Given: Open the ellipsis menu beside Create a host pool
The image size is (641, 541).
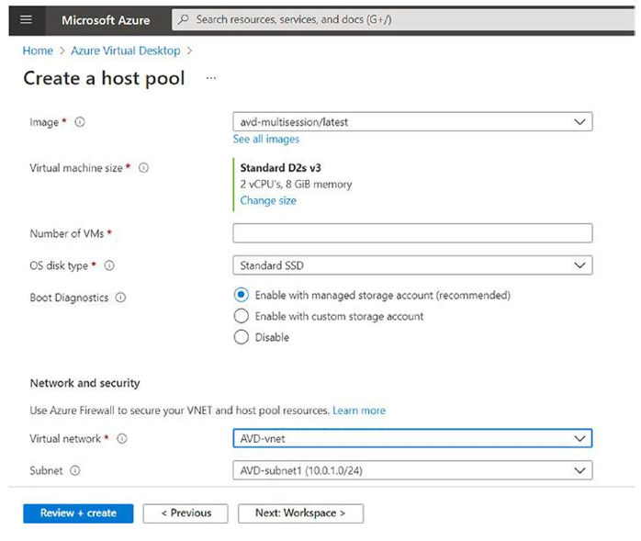Looking at the screenshot, I should point(211,78).
